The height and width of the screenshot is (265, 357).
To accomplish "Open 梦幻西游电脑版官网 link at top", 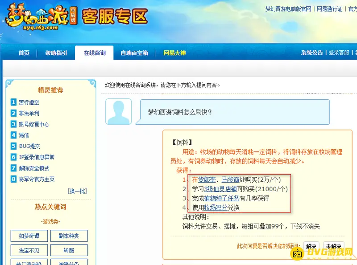I will tap(288, 9).
